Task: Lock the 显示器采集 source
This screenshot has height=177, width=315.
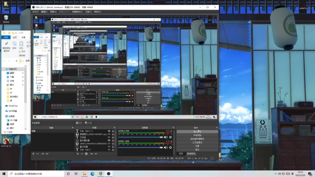Action: 113,140
